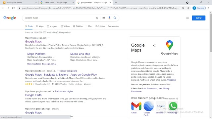Open the 'Google Earth' search result
Screen dimensions: 212x119
pos(33,95)
